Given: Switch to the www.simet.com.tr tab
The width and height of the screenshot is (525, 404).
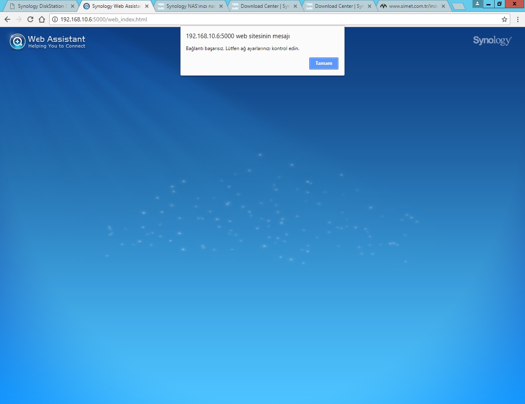Looking at the screenshot, I should [x=413, y=6].
